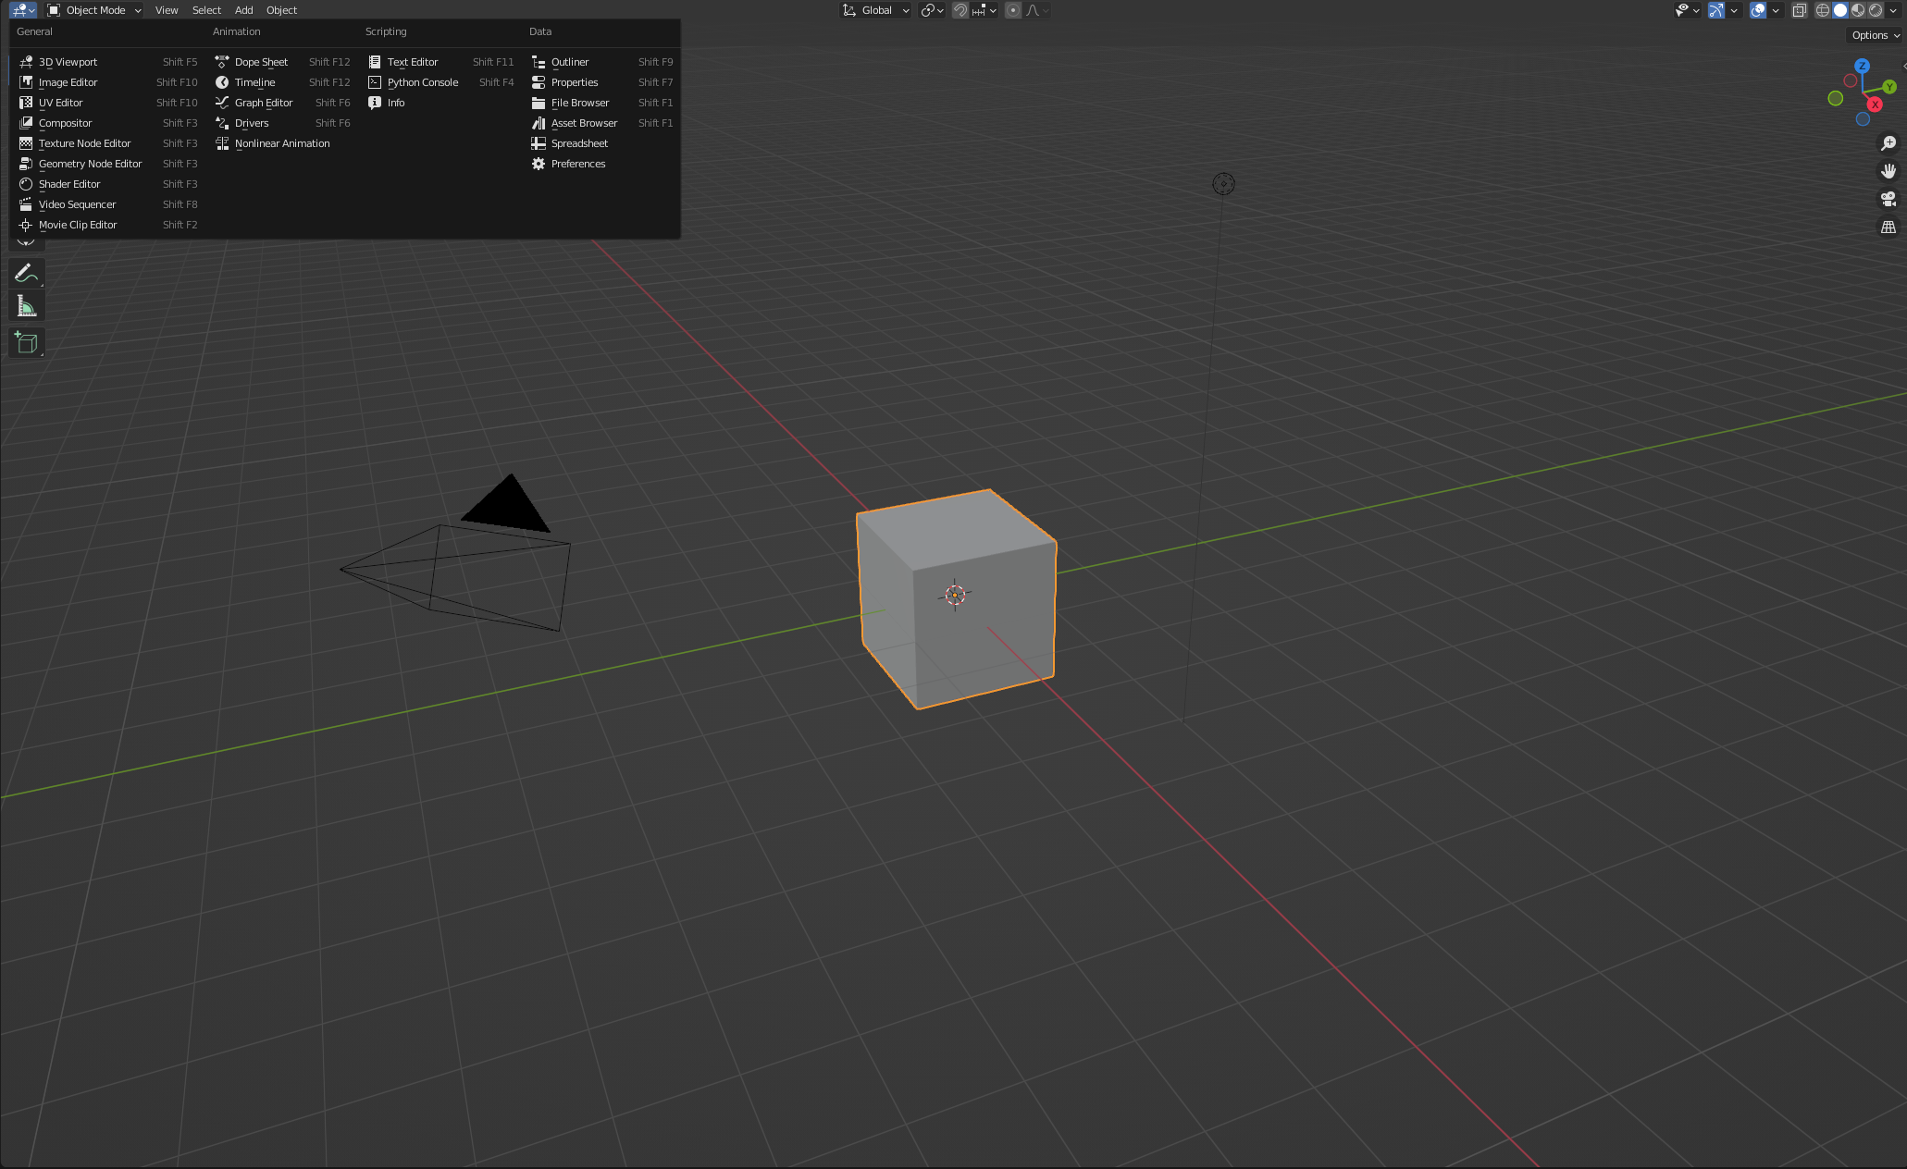Screen dimensions: 1907x1169
Task: Toggle camera view icon
Action: 1888,199
